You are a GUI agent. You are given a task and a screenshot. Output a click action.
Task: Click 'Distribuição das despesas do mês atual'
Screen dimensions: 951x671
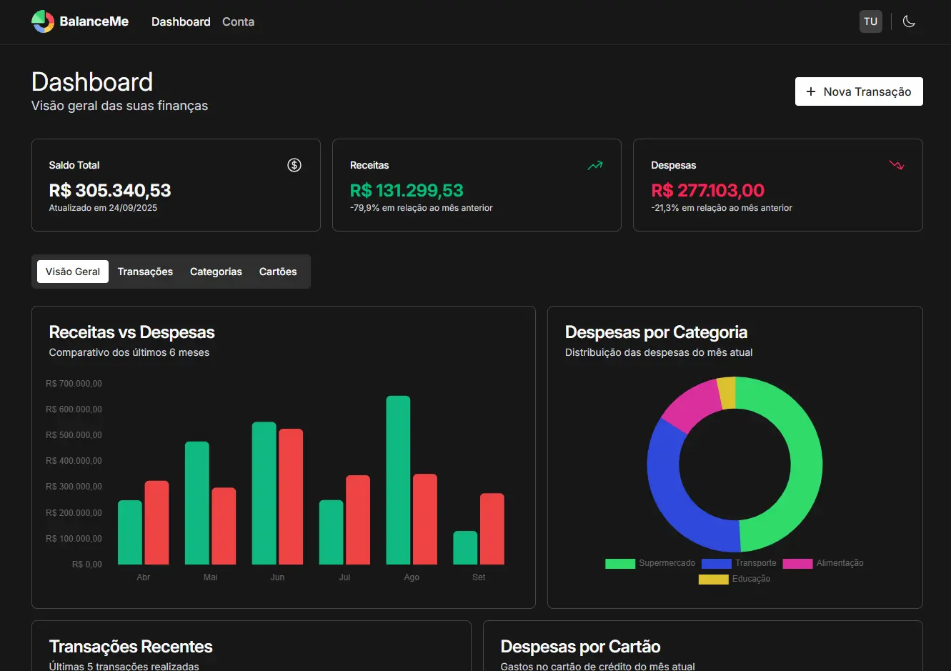659,352
